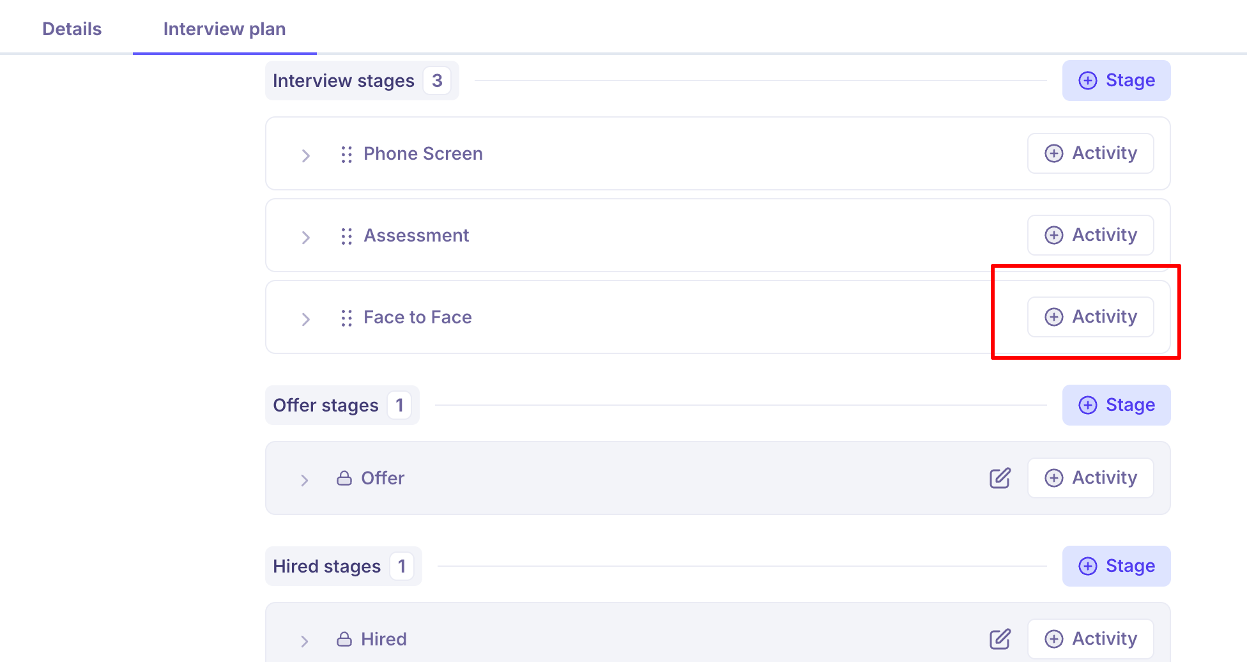
Task: Expand the Offer stage row
Action: tap(304, 480)
